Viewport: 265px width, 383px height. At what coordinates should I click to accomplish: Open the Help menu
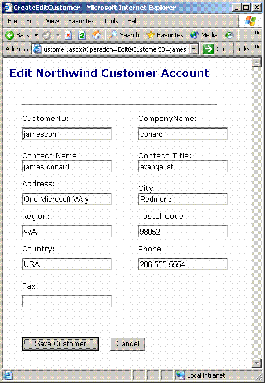coord(133,22)
